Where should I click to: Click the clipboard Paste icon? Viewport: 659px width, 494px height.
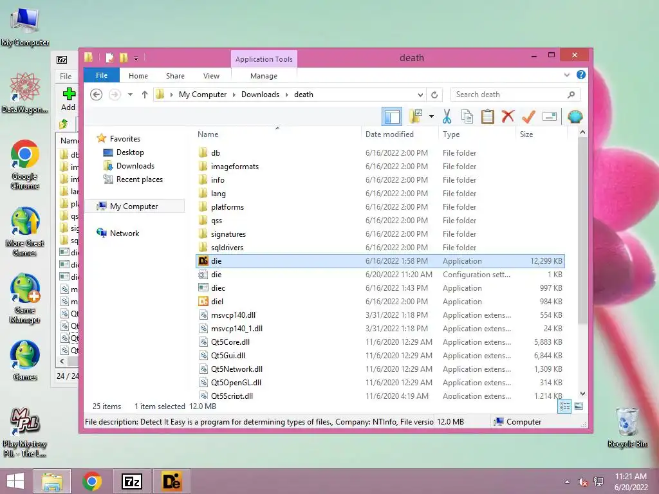click(487, 116)
